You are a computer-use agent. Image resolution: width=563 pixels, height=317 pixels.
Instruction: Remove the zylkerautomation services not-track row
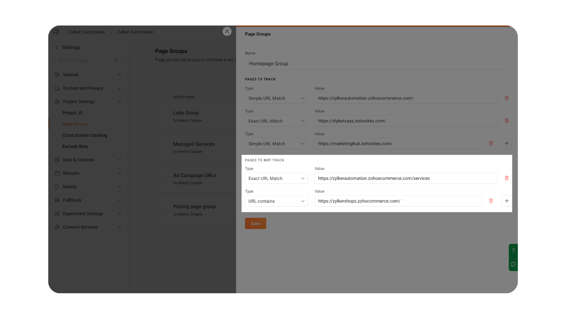(506, 178)
